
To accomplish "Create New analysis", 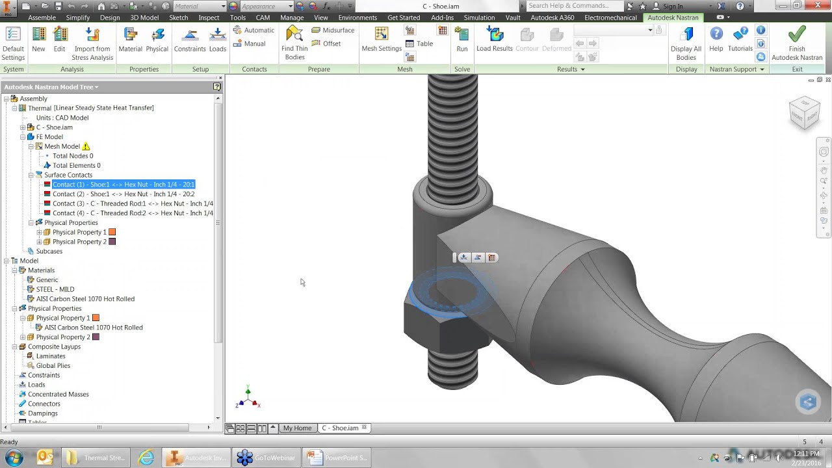I will [x=38, y=40].
